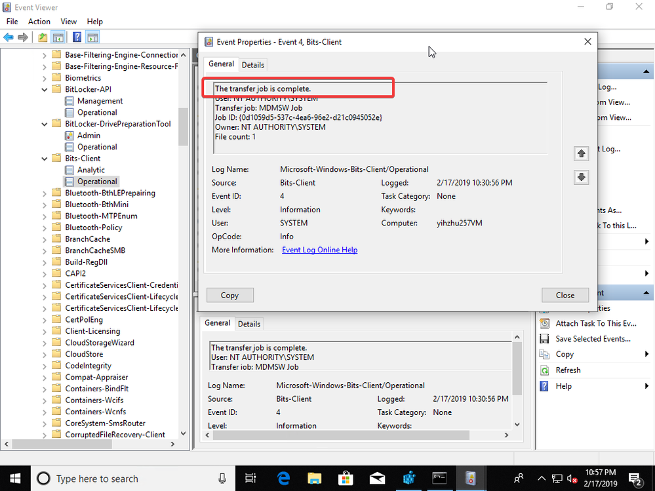Click the Copy button in Event Properties
Viewport: 655px width, 491px height.
(x=229, y=295)
